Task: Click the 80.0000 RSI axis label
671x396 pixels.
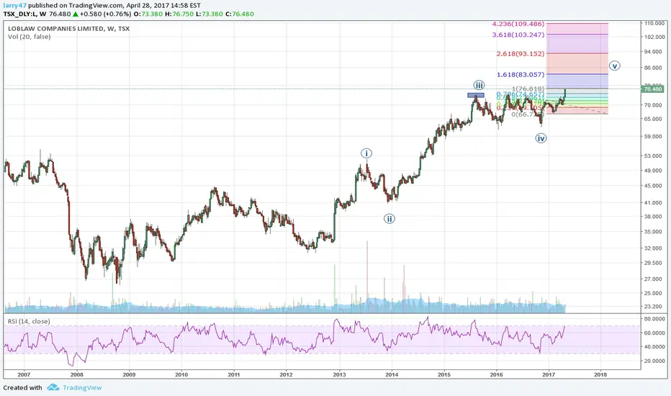Action: point(654,319)
